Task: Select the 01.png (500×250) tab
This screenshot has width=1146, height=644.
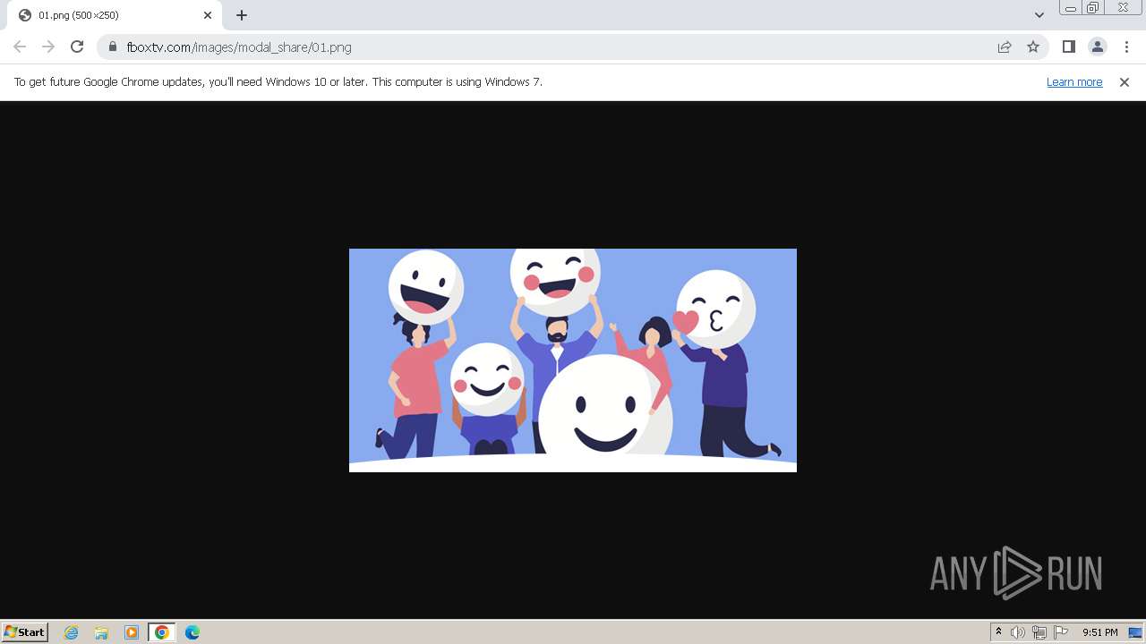Action: (x=115, y=15)
